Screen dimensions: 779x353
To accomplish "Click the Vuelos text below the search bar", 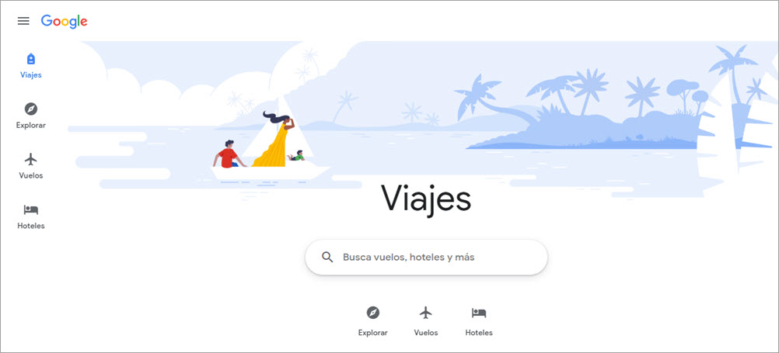I will pyautogui.click(x=426, y=333).
